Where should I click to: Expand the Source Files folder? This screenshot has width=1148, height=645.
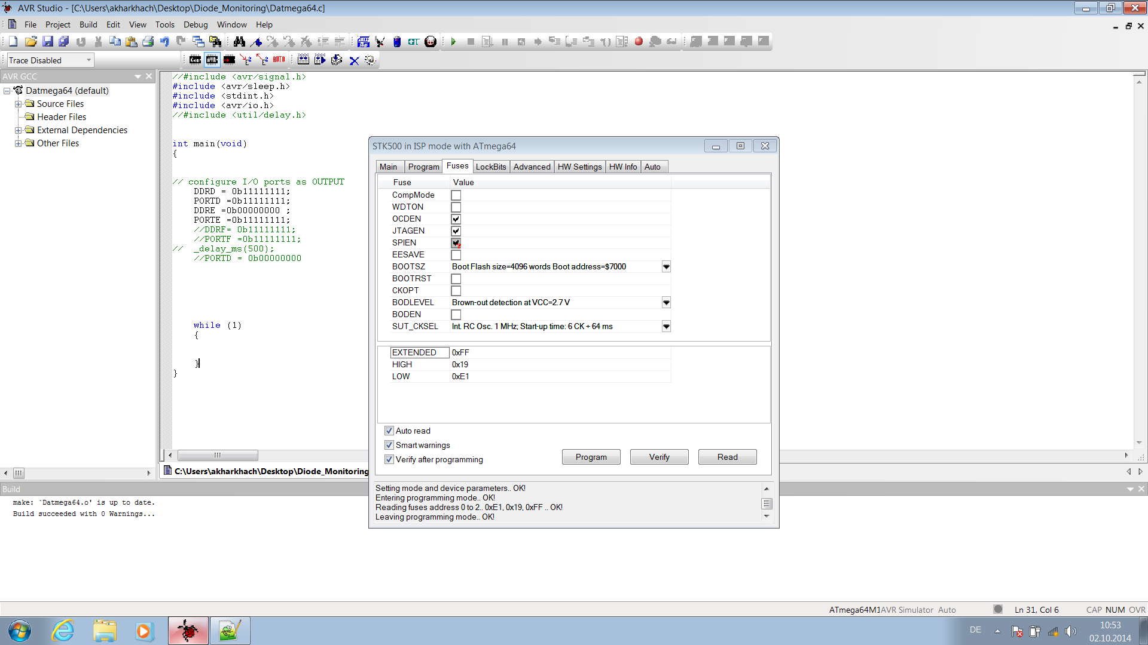click(19, 104)
